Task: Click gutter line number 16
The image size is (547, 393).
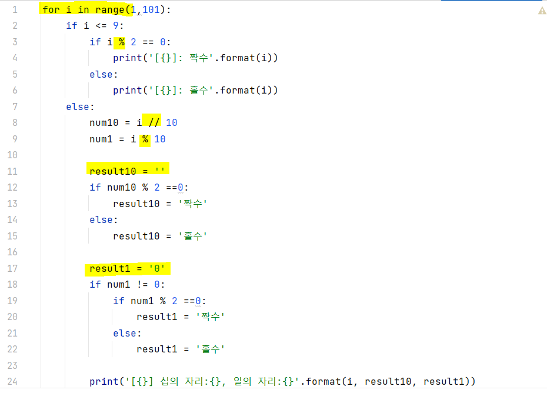Action: coord(12,252)
